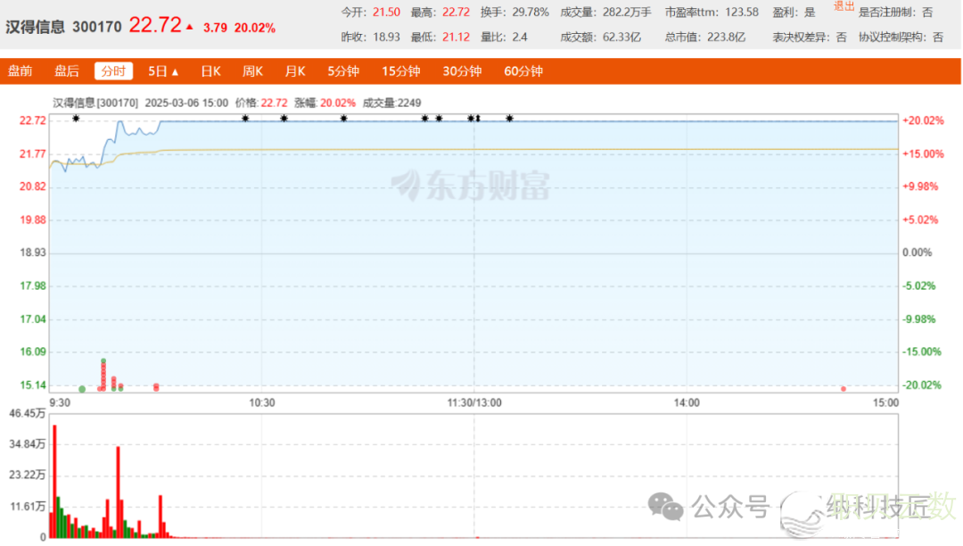Screen dimensions: 963x546
Task: Click the stock code 300170
Action: (x=97, y=27)
